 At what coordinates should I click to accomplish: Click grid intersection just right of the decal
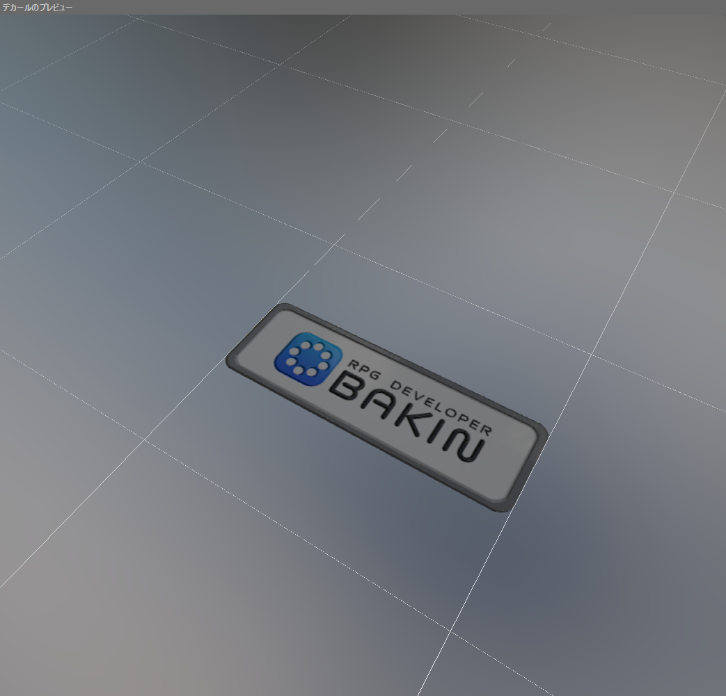pyautogui.click(x=592, y=355)
